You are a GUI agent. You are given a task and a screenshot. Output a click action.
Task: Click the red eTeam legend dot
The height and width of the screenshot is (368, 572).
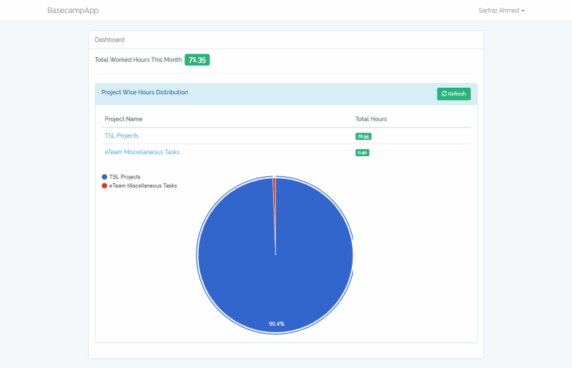tap(104, 185)
